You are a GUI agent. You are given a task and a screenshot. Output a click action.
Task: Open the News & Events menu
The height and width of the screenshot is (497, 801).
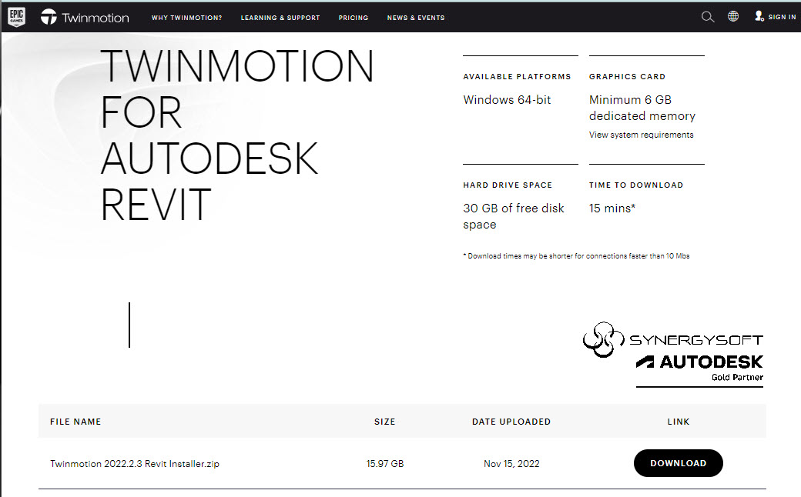click(x=416, y=18)
